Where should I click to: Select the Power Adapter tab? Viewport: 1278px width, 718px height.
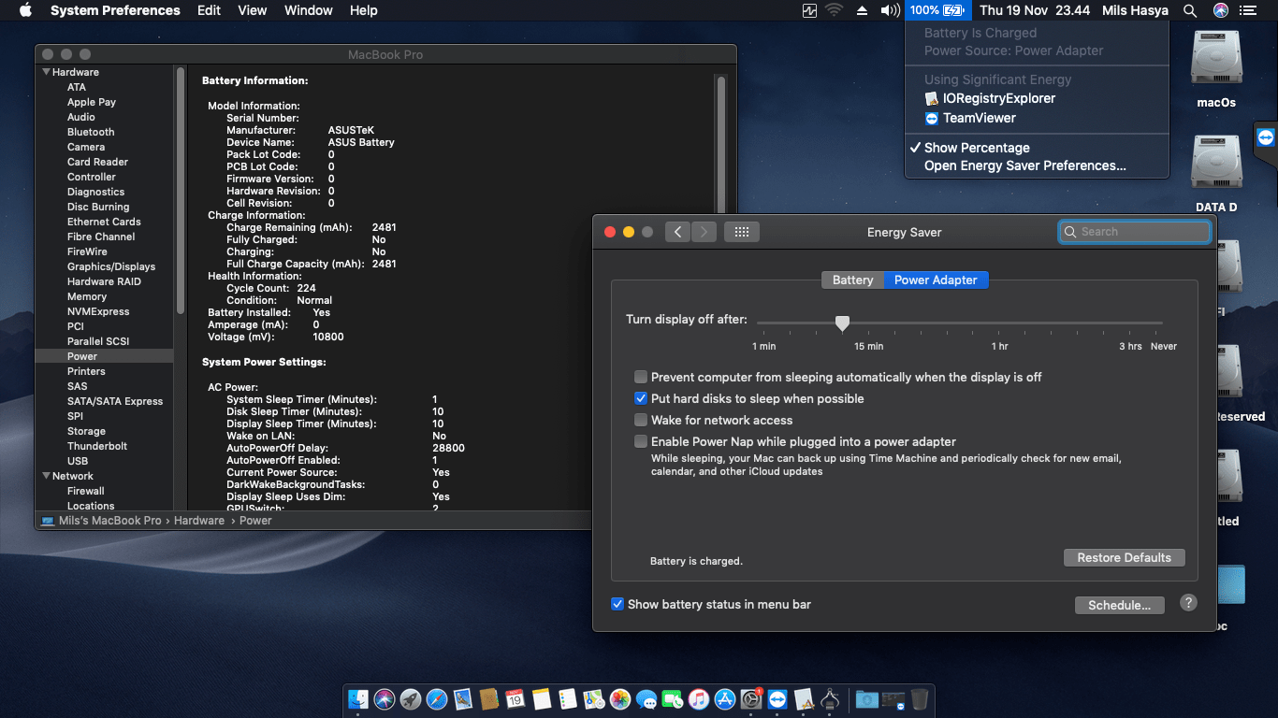(x=936, y=280)
